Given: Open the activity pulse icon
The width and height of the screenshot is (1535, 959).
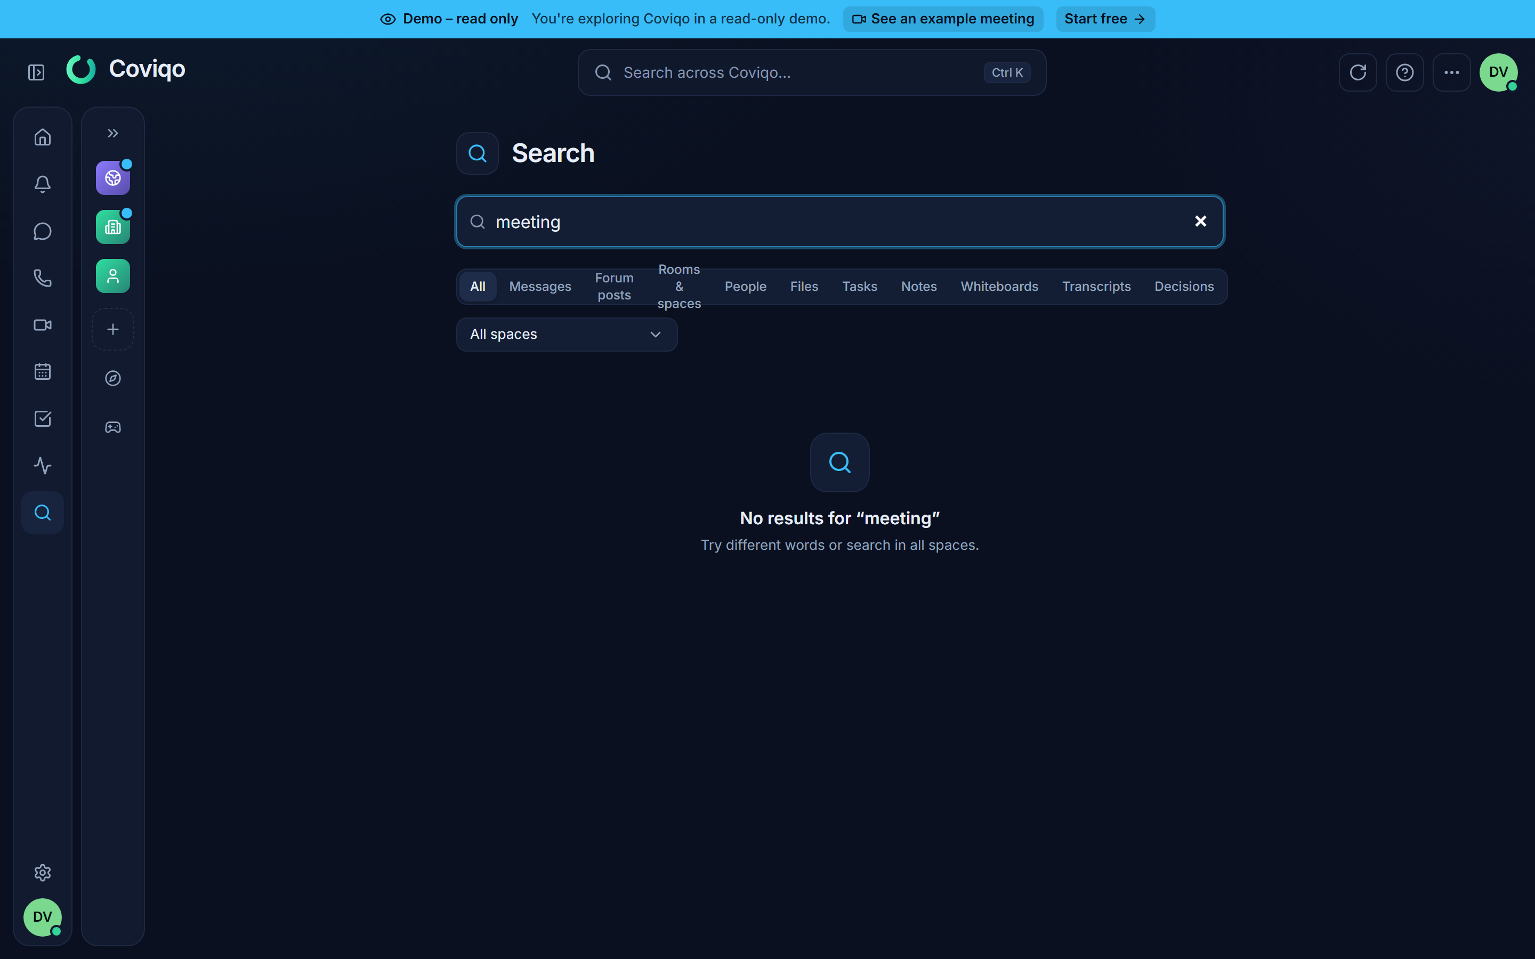Looking at the screenshot, I should [x=43, y=466].
